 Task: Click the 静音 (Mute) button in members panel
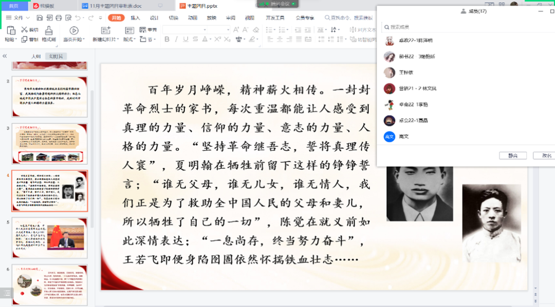pos(513,156)
